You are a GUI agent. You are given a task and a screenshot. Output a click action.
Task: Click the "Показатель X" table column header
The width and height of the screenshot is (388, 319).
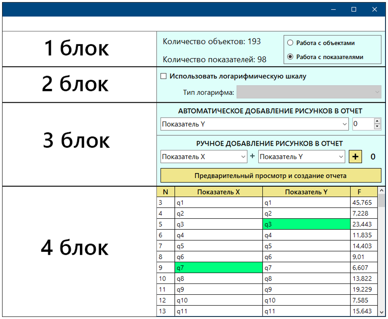217,192
